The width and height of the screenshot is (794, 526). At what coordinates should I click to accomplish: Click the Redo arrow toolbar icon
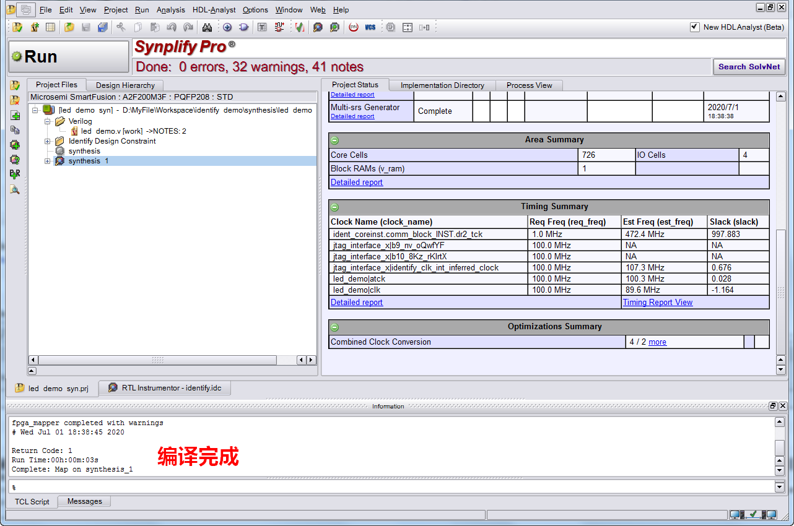(x=188, y=27)
